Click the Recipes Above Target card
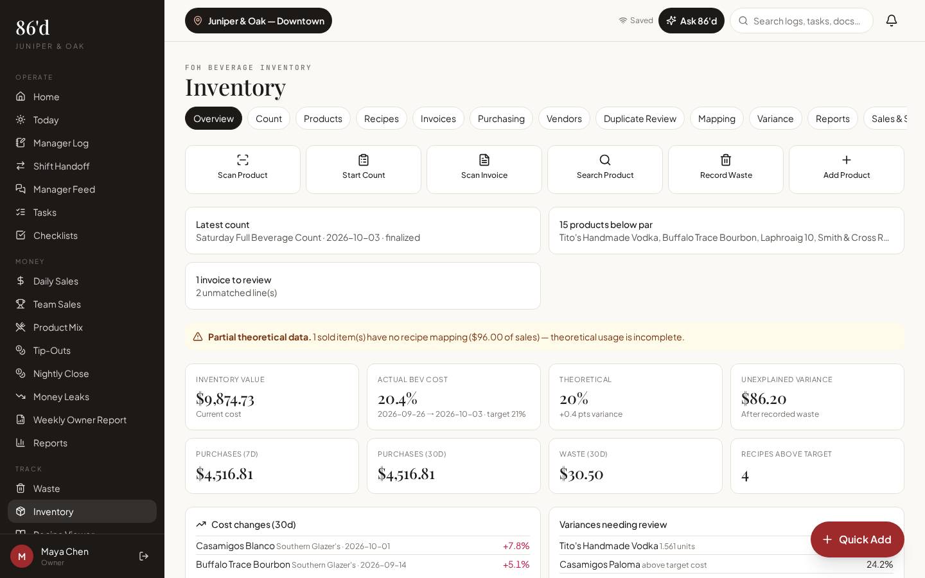 (x=817, y=466)
